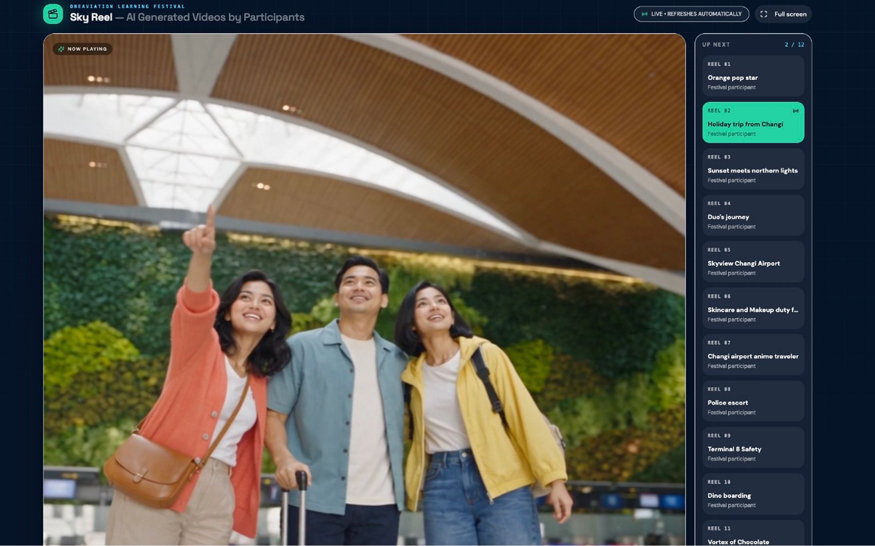Click the Sky Reel title text
875x546 pixels.
(91, 17)
